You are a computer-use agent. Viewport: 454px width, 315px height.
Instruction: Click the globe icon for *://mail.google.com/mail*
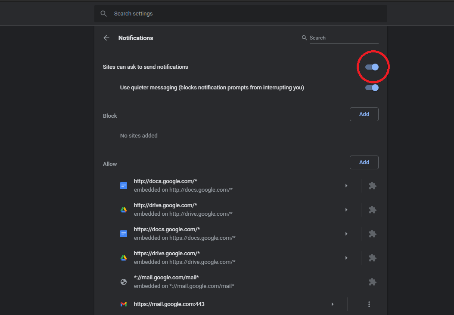[124, 282]
